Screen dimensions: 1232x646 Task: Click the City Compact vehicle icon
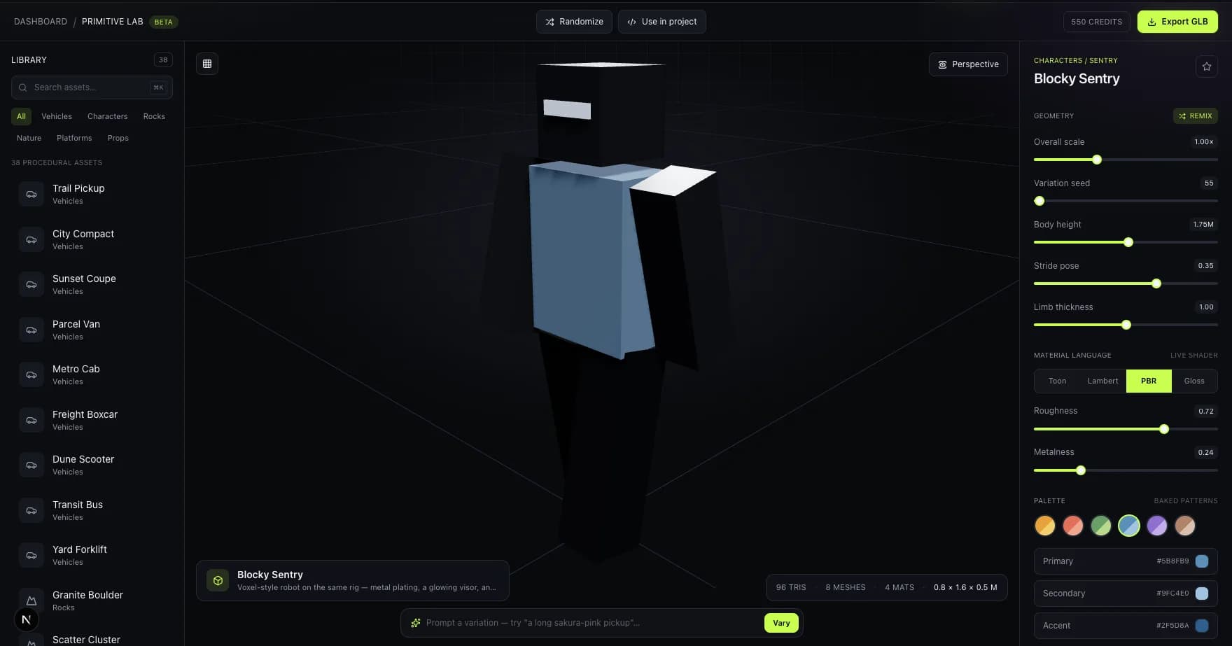pos(31,239)
